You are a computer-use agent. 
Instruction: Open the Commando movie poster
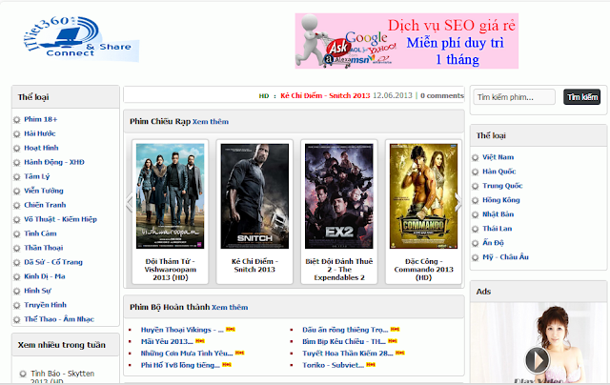(x=423, y=196)
